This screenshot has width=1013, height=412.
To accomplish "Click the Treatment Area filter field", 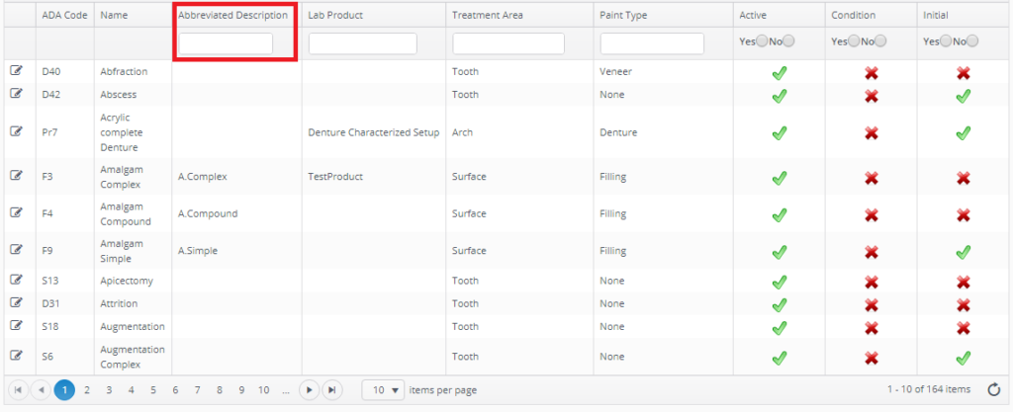I will [x=507, y=43].
